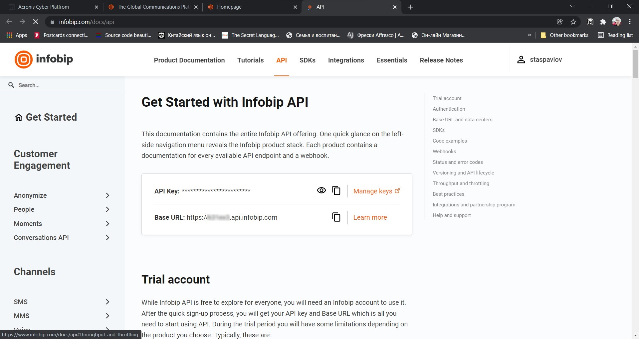Close the API browser tab
Viewport: 639px width, 339px height.
point(395,7)
